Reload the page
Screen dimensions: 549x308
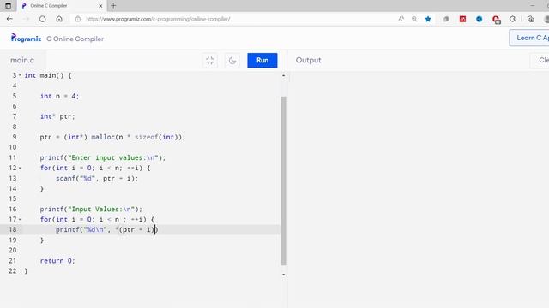(42, 19)
